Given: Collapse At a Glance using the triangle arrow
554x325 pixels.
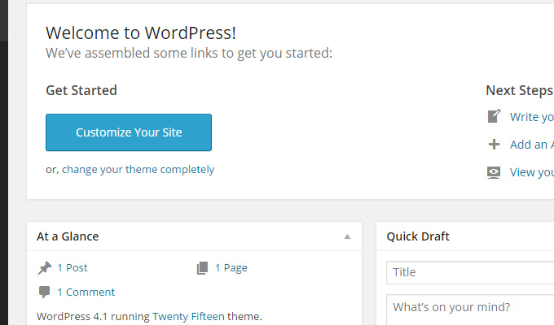Looking at the screenshot, I should [347, 236].
